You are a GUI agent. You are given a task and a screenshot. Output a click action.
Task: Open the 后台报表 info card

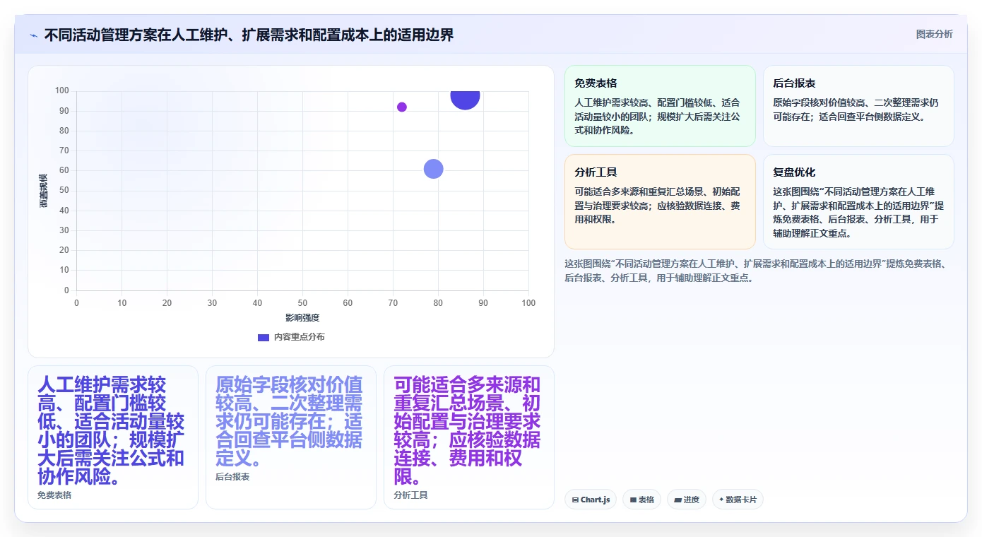click(858, 106)
